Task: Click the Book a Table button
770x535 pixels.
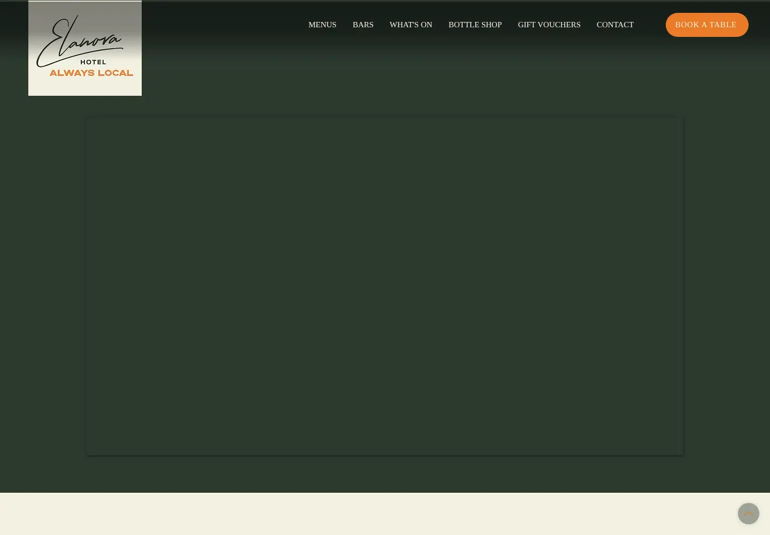Action: pos(707,25)
